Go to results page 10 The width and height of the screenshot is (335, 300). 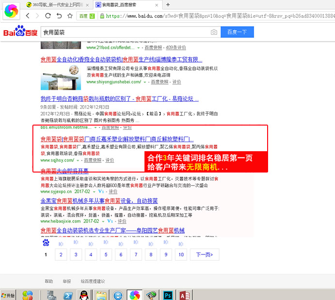(x=181, y=254)
